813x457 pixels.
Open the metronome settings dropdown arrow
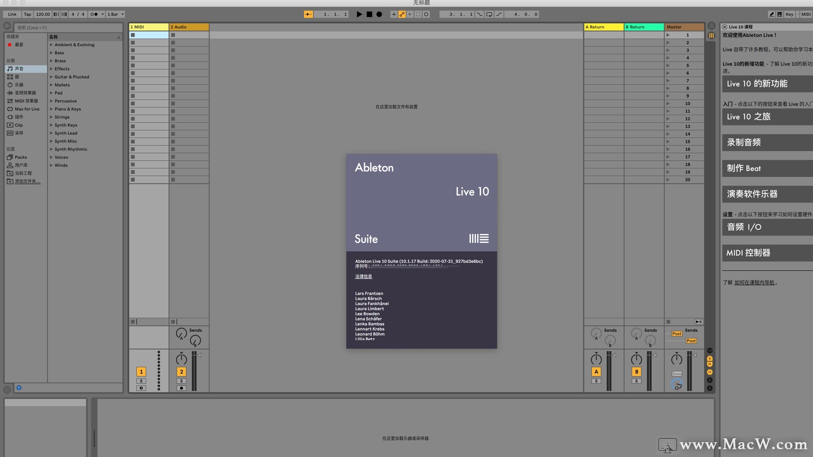[x=102, y=14]
